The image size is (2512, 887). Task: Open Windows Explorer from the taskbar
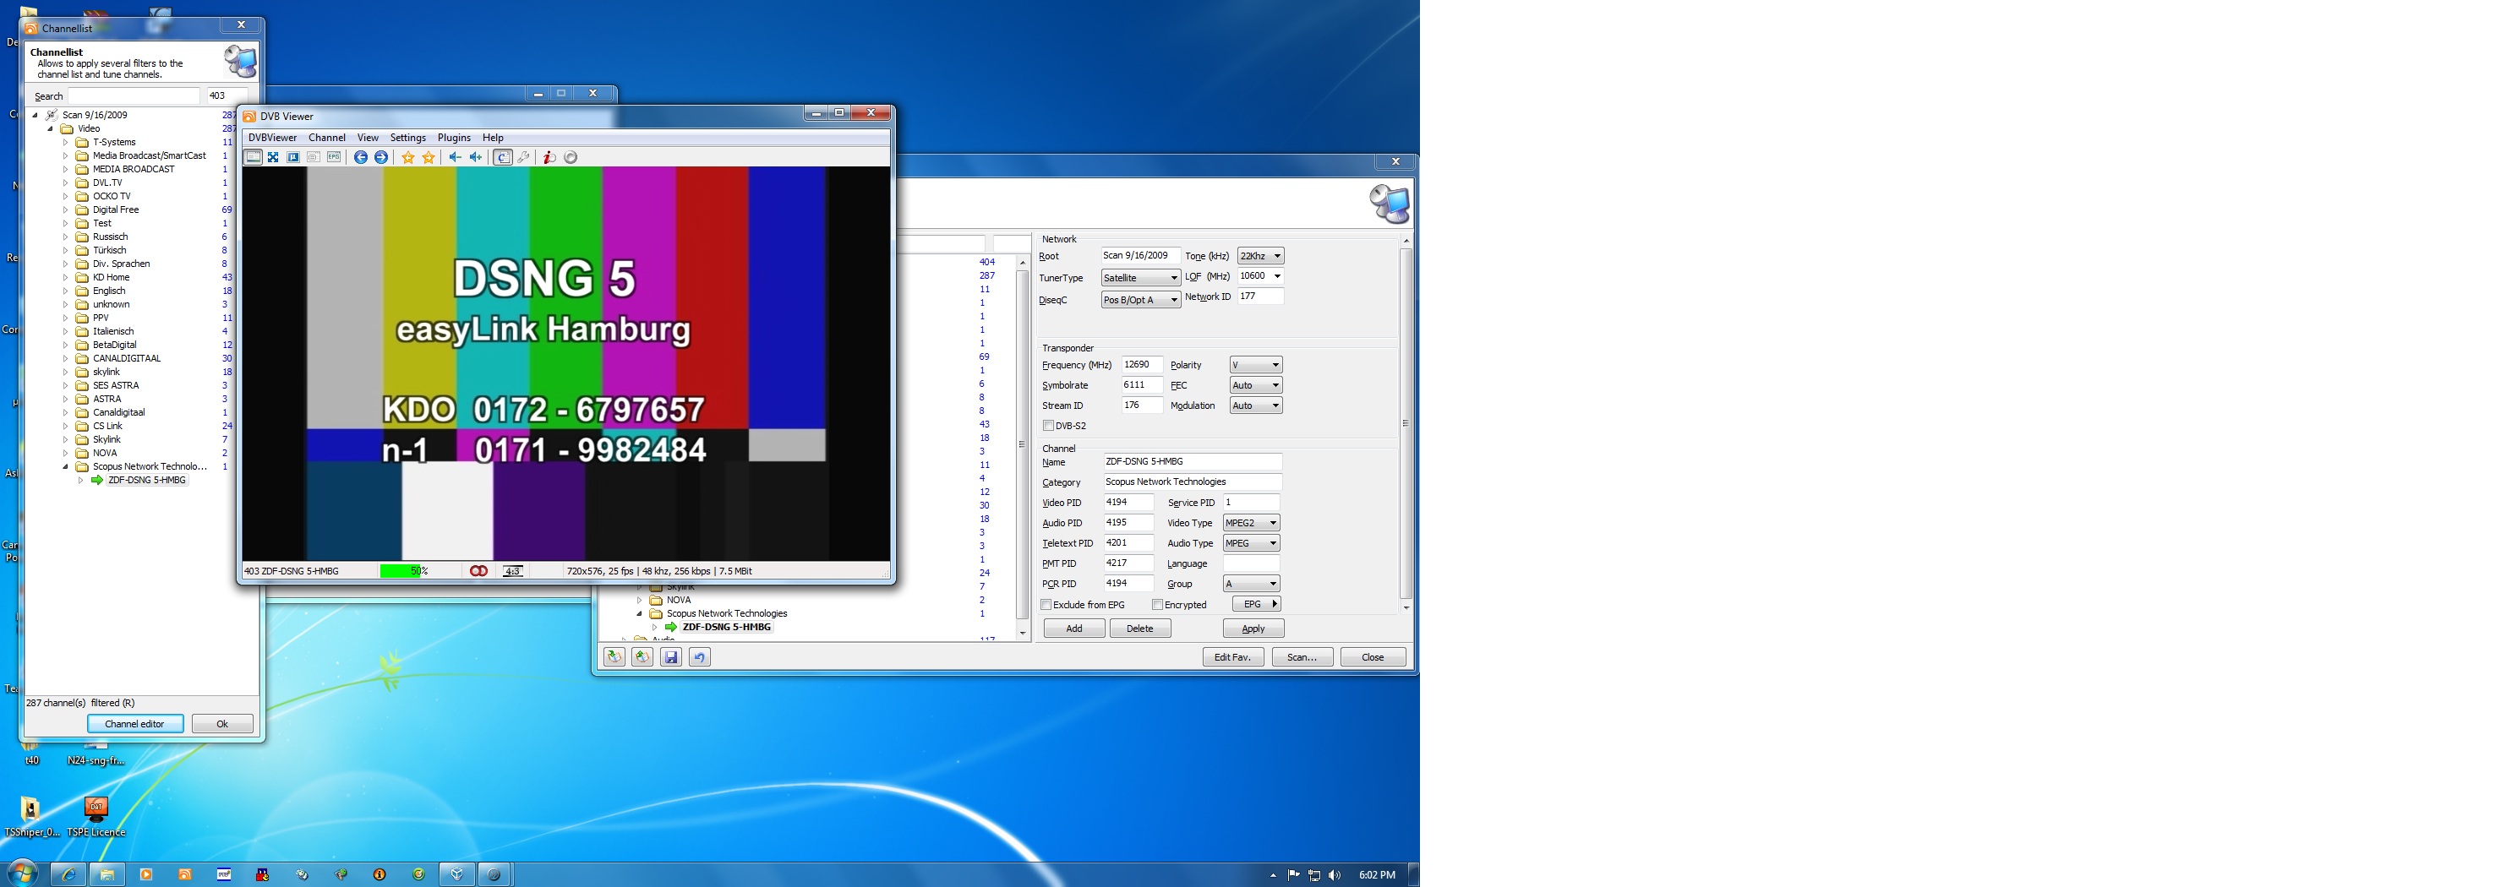107,874
